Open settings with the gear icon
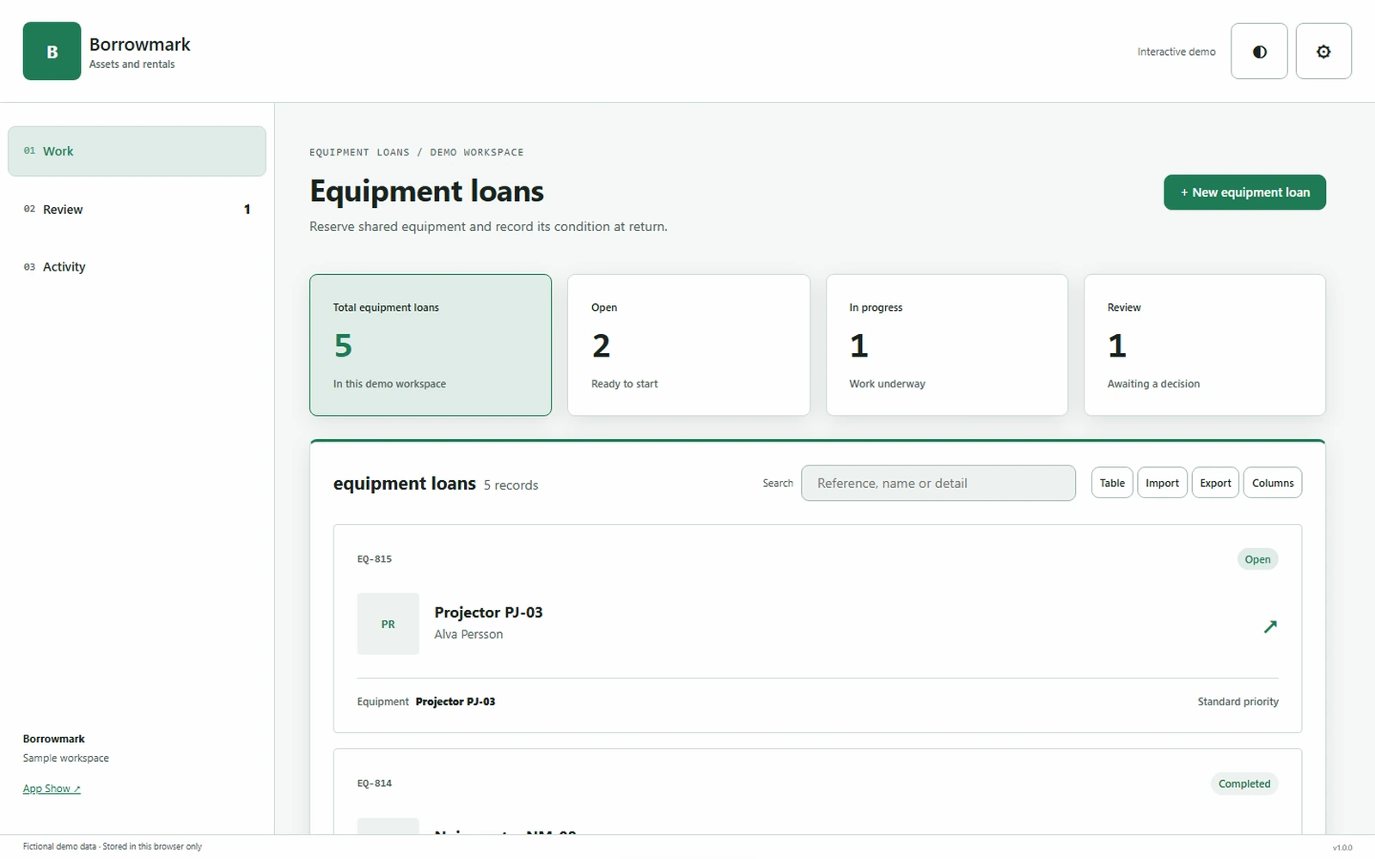This screenshot has width=1375, height=859. pyautogui.click(x=1323, y=52)
